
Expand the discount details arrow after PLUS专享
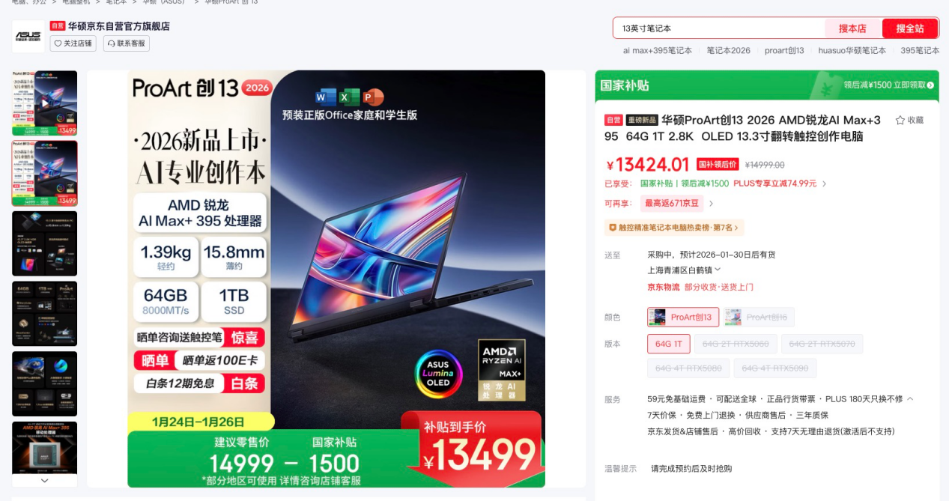tap(824, 183)
